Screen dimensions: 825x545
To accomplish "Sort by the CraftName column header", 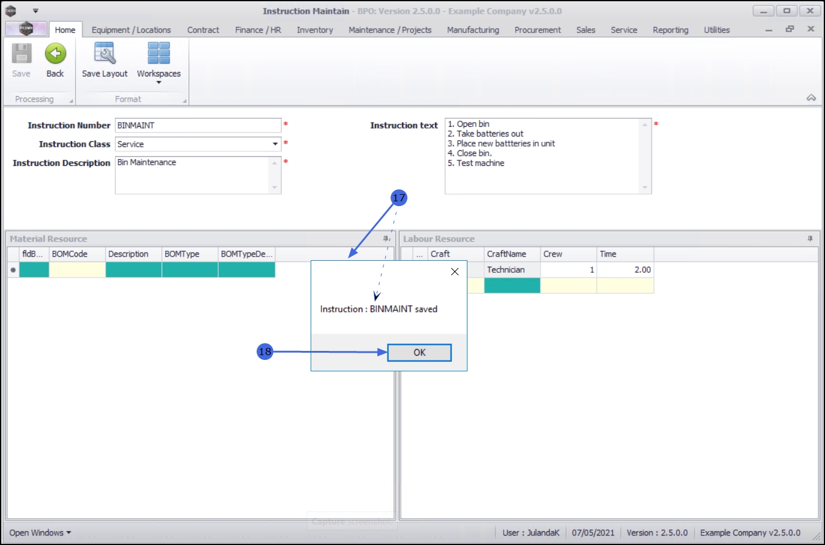I will click(x=513, y=254).
